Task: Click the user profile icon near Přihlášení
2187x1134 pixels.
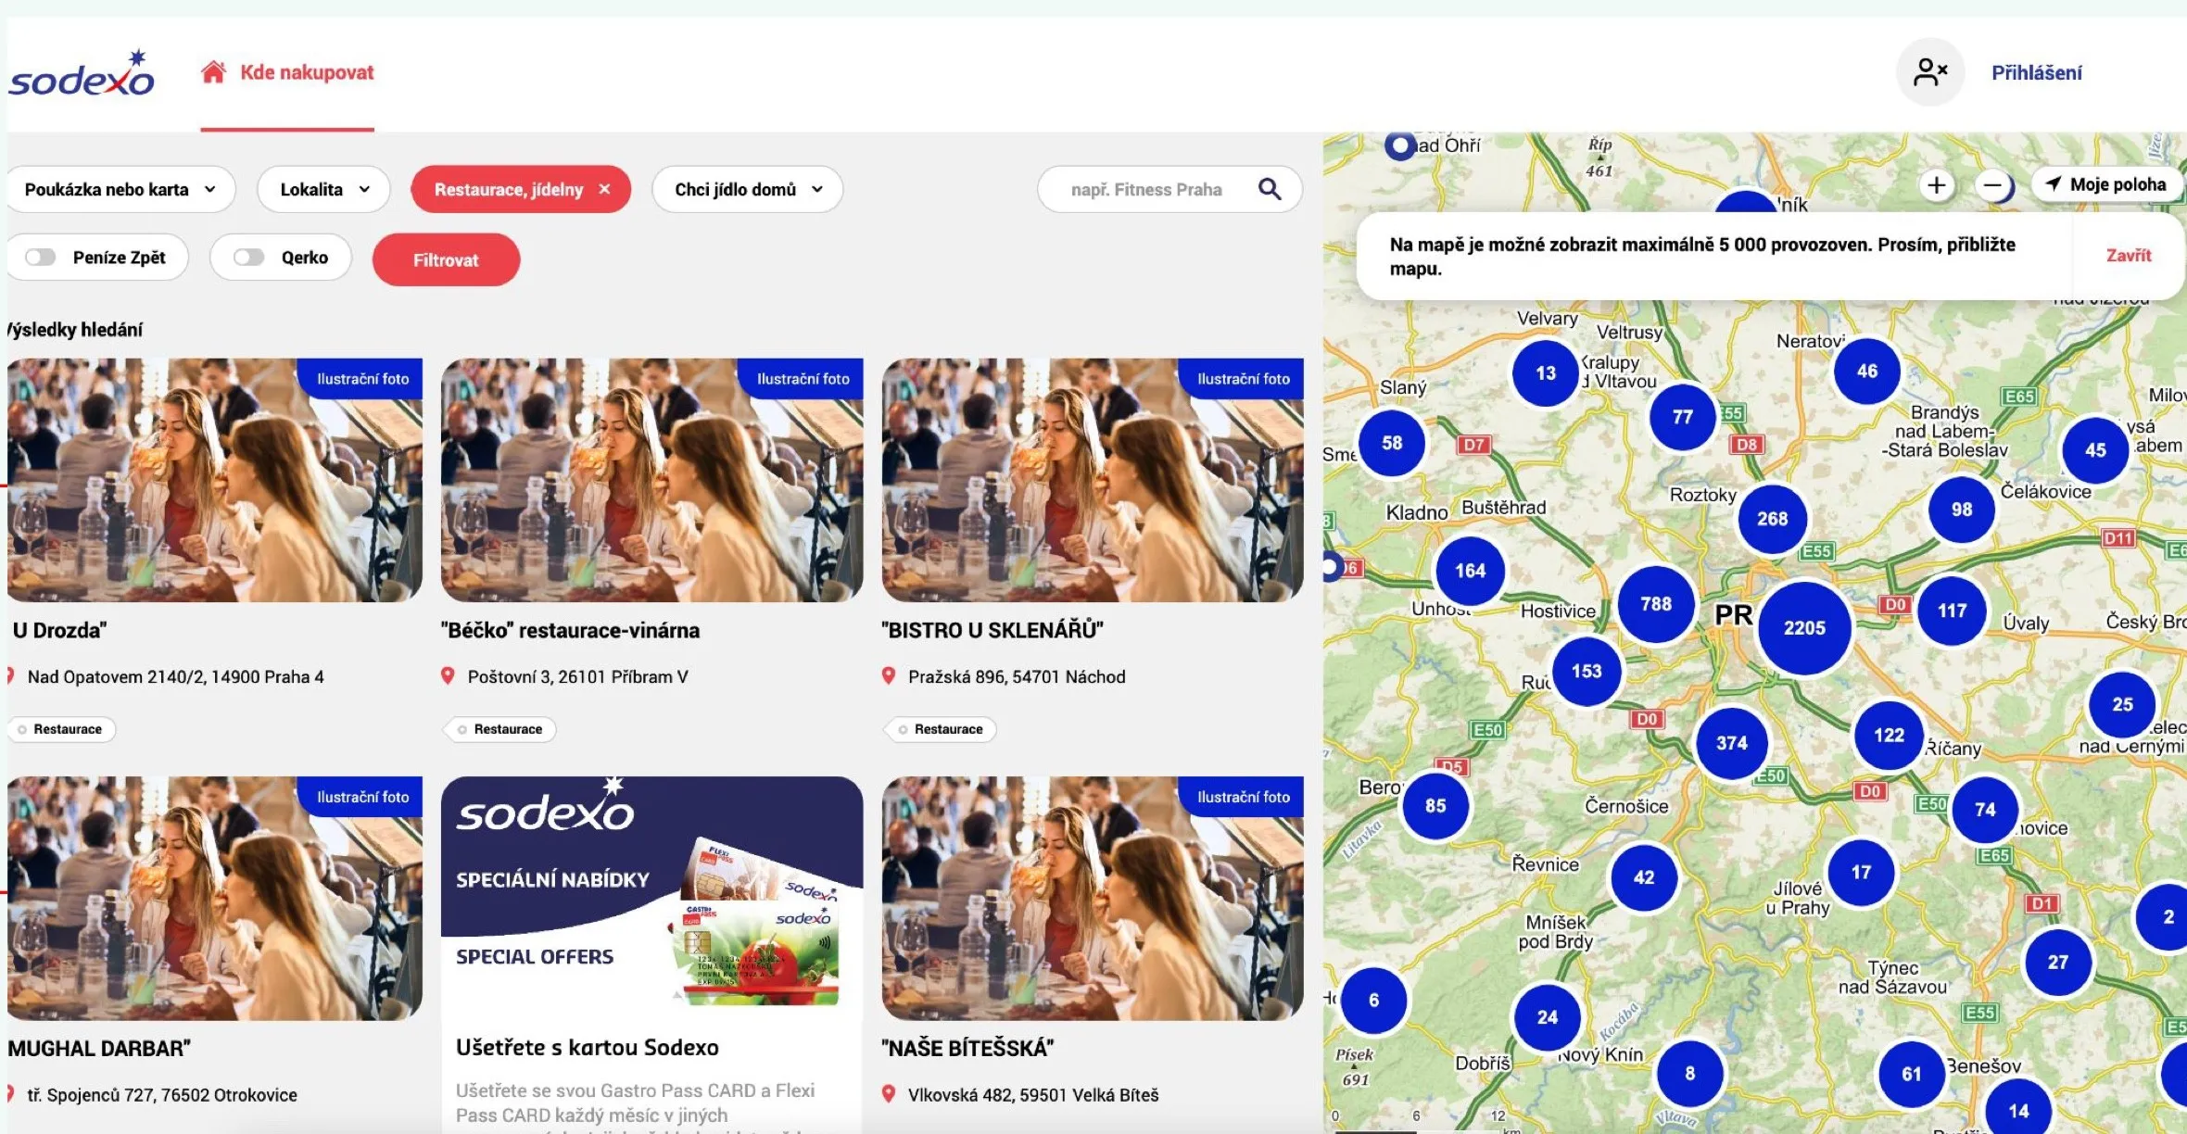Action: point(1930,72)
